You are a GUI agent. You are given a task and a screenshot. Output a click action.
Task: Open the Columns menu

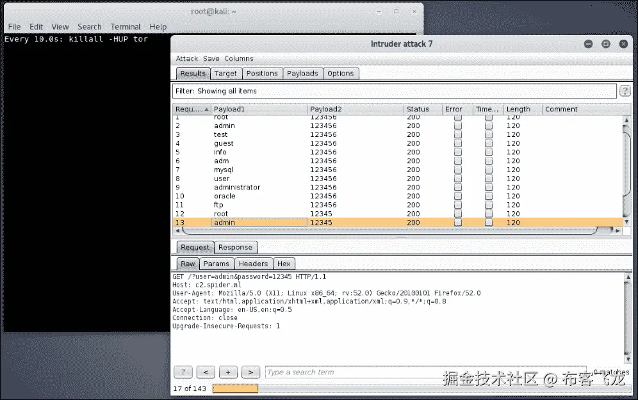tap(239, 58)
